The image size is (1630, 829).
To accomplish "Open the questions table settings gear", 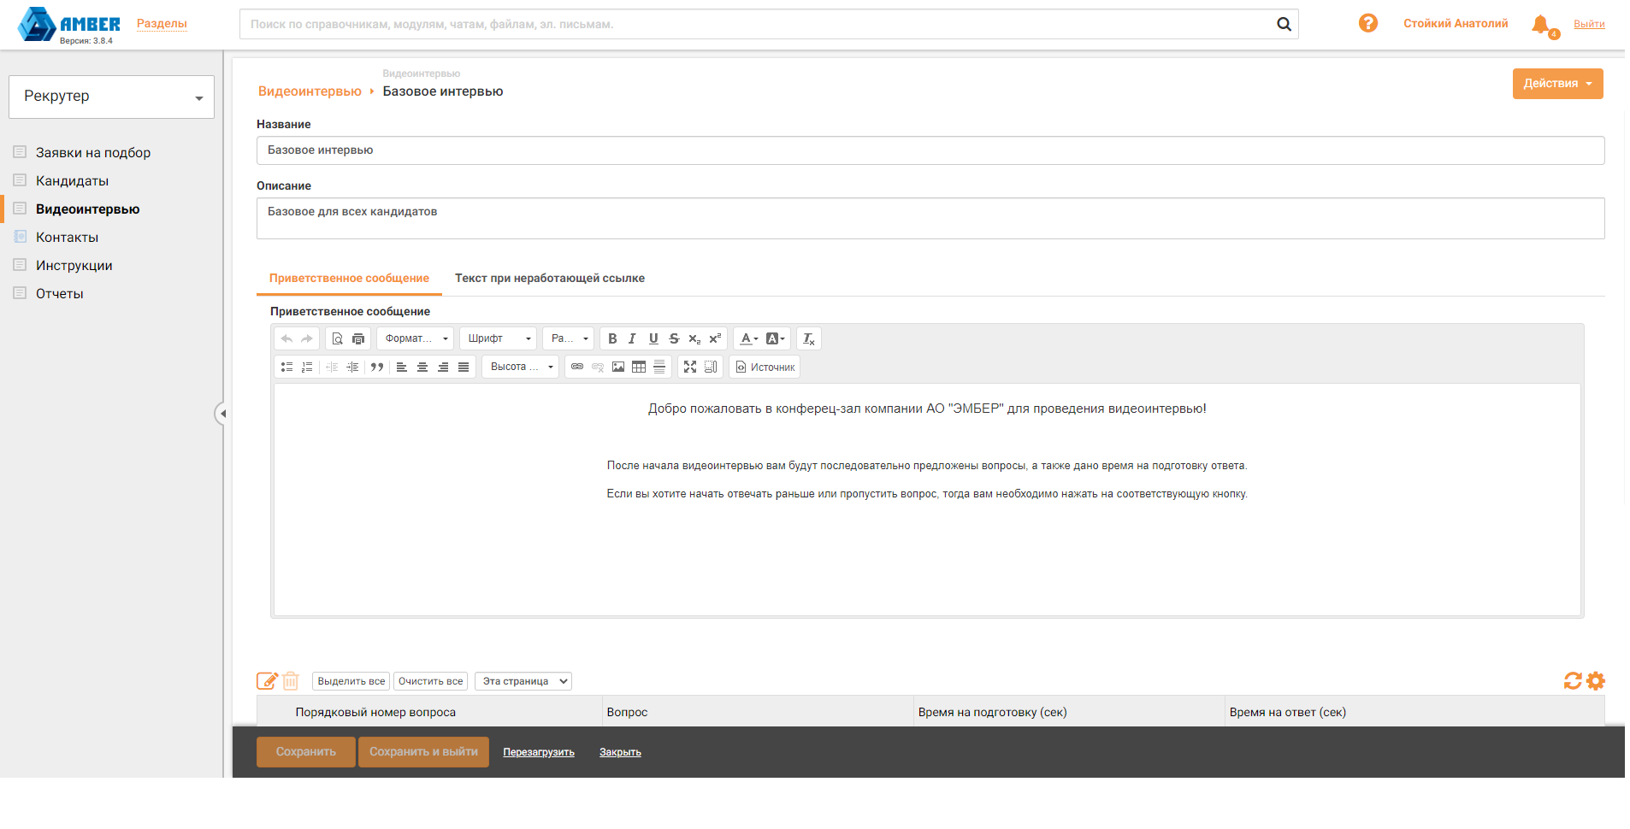I will [x=1596, y=681].
